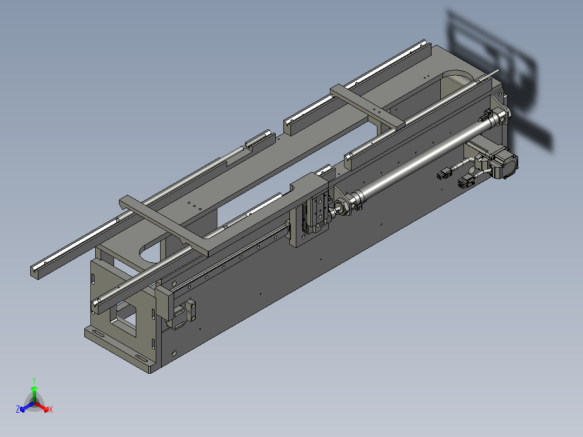Click the green Y axis of the triad
This screenshot has width=583, height=437.
(34, 394)
